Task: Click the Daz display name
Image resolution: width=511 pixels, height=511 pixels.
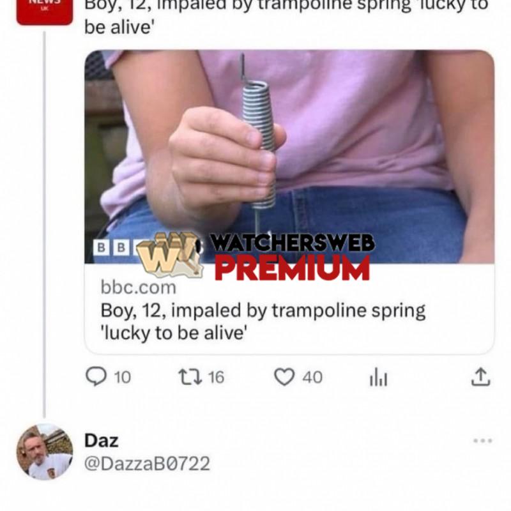Action: click(102, 441)
